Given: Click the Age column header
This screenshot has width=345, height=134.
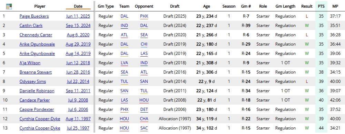Looking at the screenshot, I should (x=207, y=7).
